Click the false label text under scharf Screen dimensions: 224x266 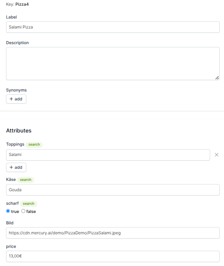[31, 212]
